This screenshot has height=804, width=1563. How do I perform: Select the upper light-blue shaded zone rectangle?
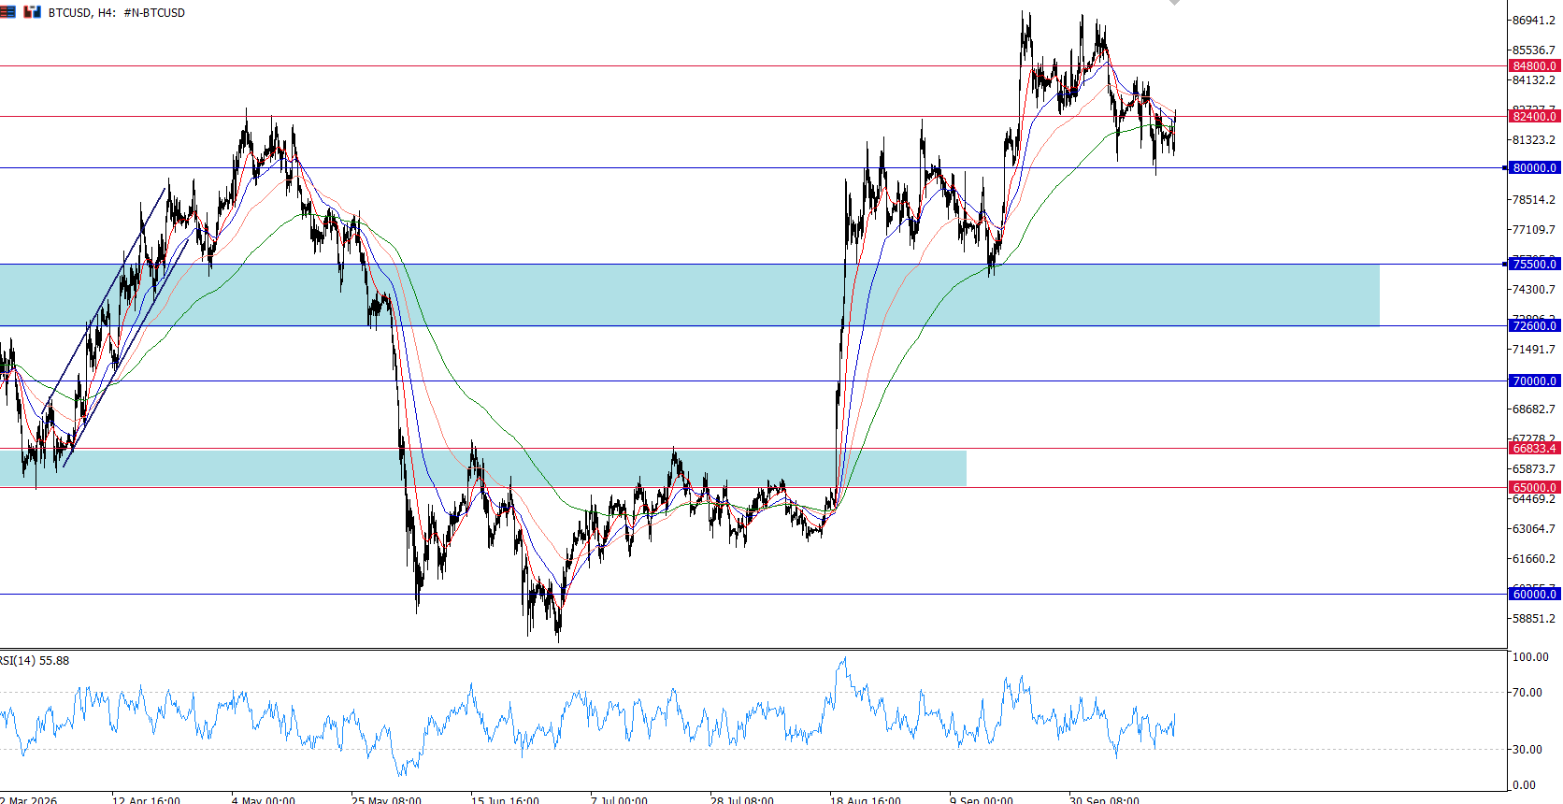(x=689, y=295)
